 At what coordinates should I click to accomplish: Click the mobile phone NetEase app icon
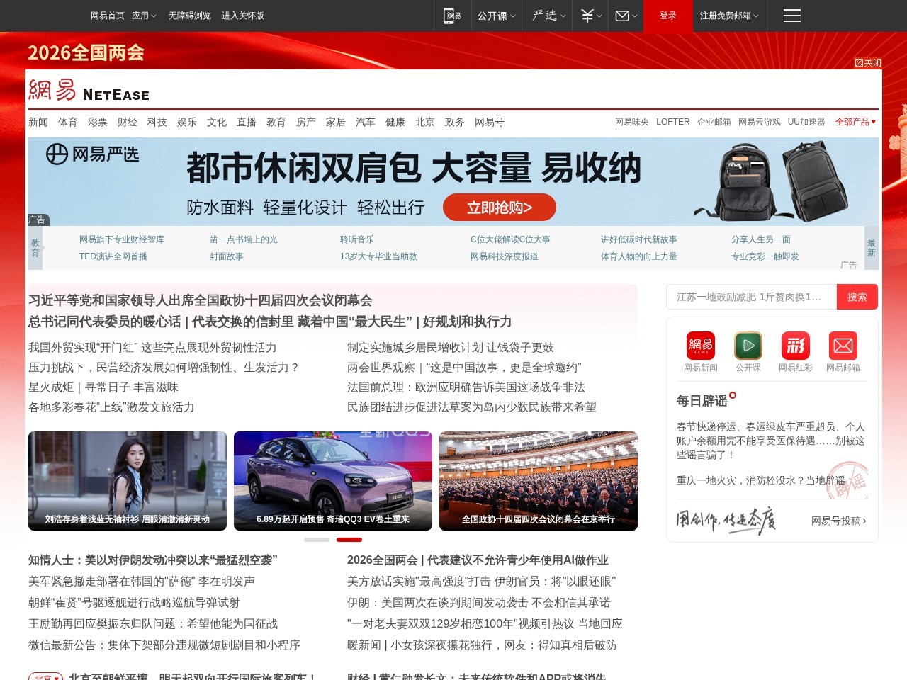[x=453, y=16]
